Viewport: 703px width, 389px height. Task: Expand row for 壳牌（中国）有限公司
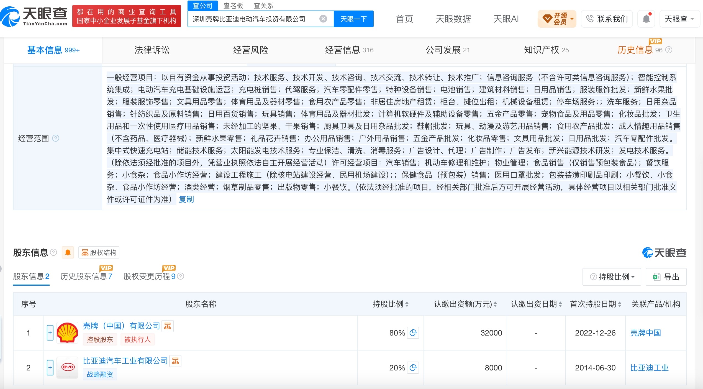(50, 333)
